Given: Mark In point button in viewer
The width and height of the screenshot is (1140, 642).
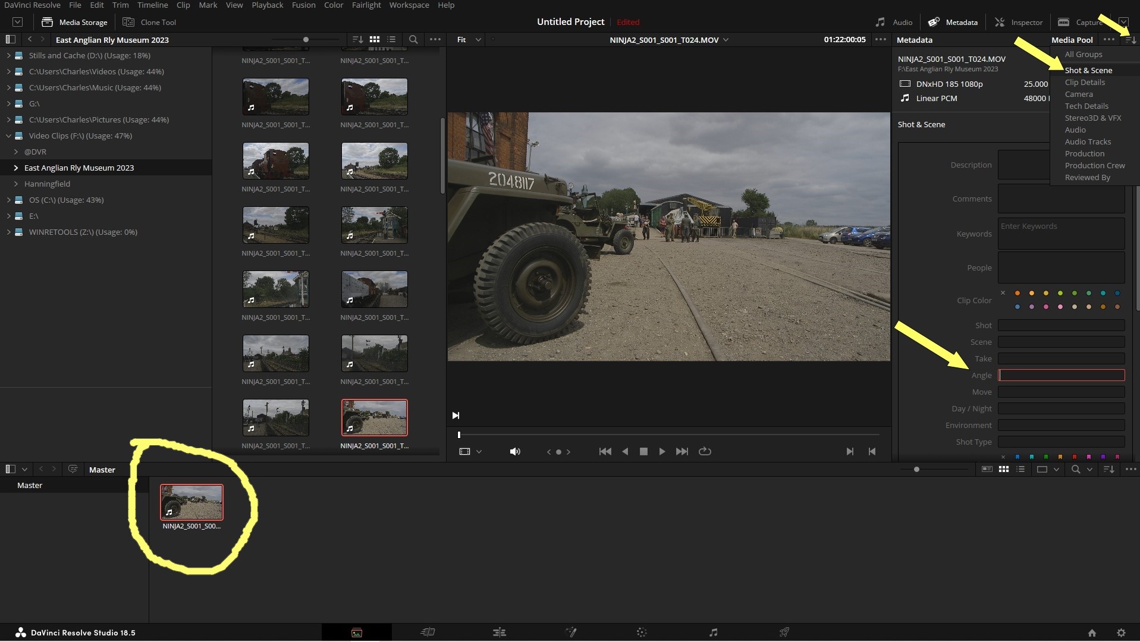Looking at the screenshot, I should 850,452.
